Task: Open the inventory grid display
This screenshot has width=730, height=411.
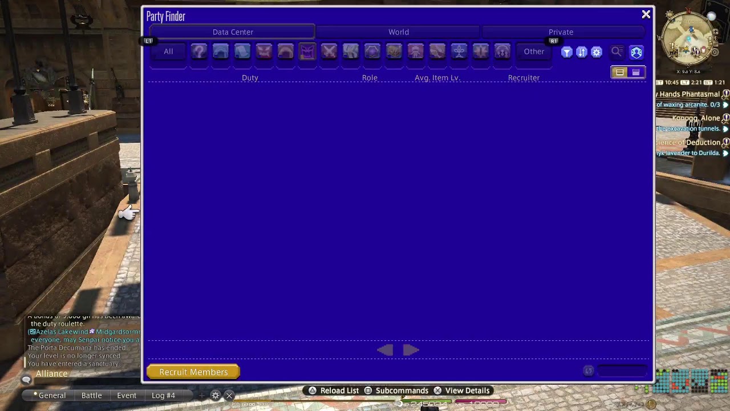Action: tap(692, 382)
